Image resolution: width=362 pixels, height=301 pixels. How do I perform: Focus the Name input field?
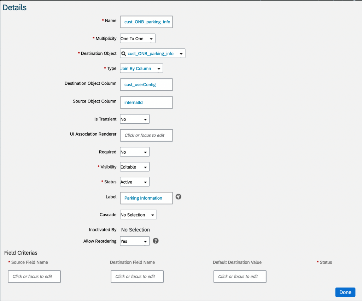pyautogui.click(x=146, y=22)
